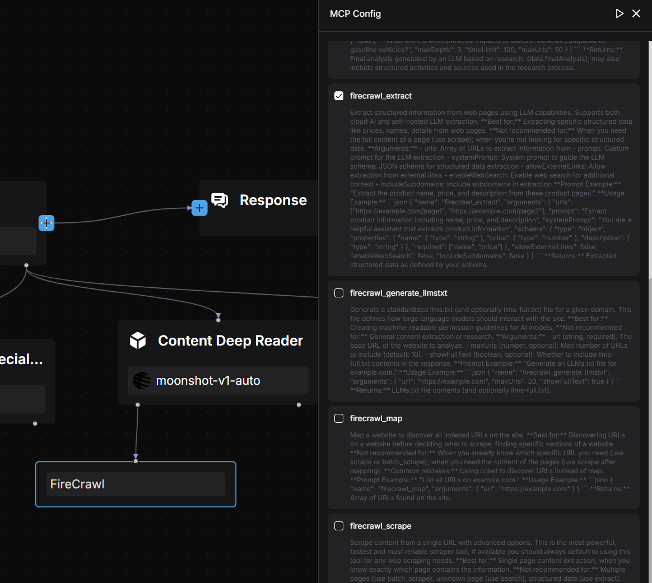Enable the firecrawl_generate_llmstxt checkbox
The height and width of the screenshot is (583, 652).
[x=338, y=293]
